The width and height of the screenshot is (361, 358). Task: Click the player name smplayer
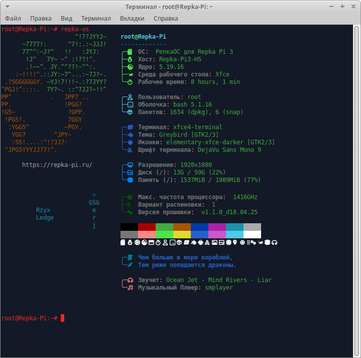coord(219,288)
